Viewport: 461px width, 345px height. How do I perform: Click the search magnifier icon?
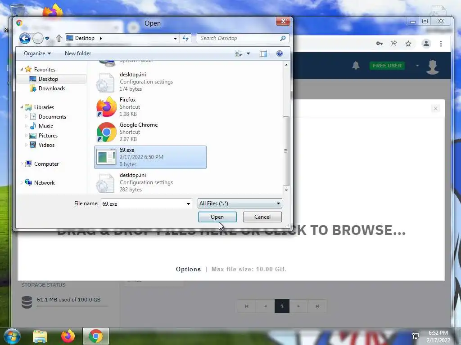[283, 38]
